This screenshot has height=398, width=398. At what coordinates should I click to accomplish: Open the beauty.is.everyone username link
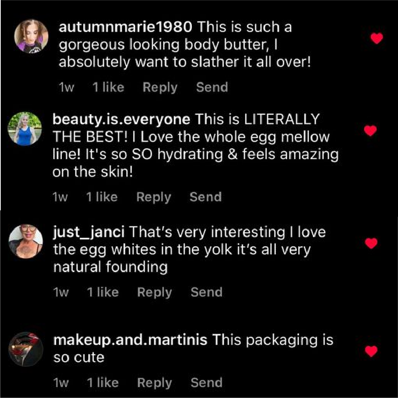pyautogui.click(x=121, y=119)
